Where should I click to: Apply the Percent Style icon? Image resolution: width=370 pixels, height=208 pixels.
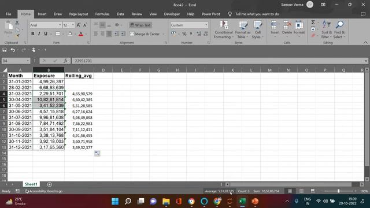[x=184, y=34]
